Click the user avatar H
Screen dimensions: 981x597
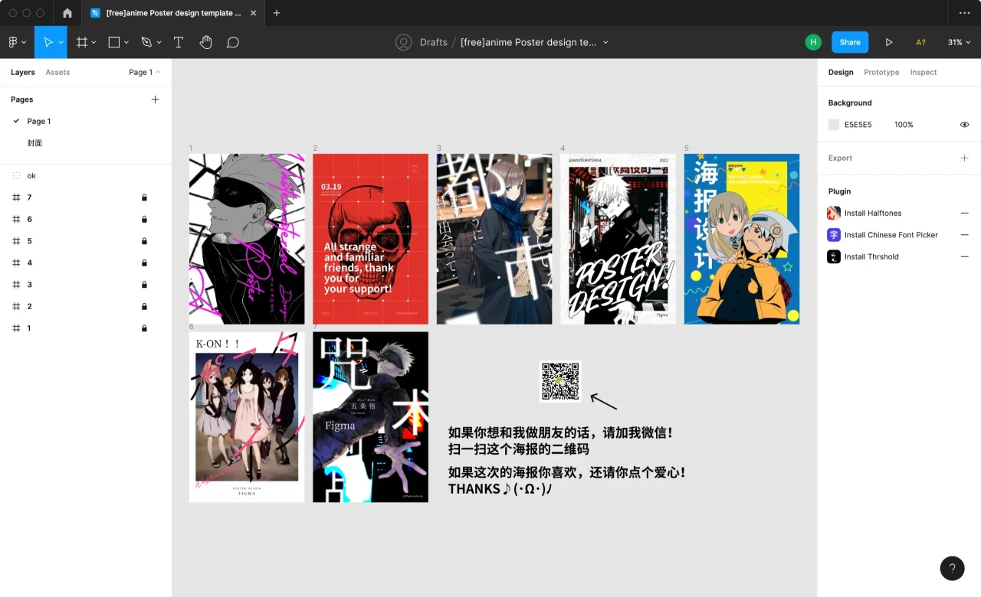pos(813,42)
